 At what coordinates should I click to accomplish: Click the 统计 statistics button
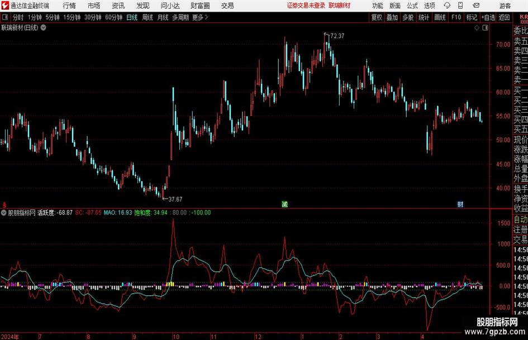424,17
